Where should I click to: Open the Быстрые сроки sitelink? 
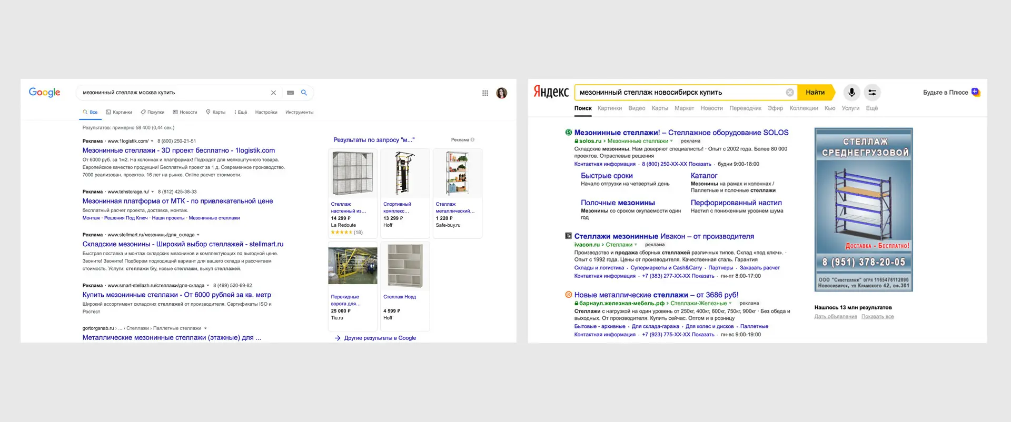607,176
